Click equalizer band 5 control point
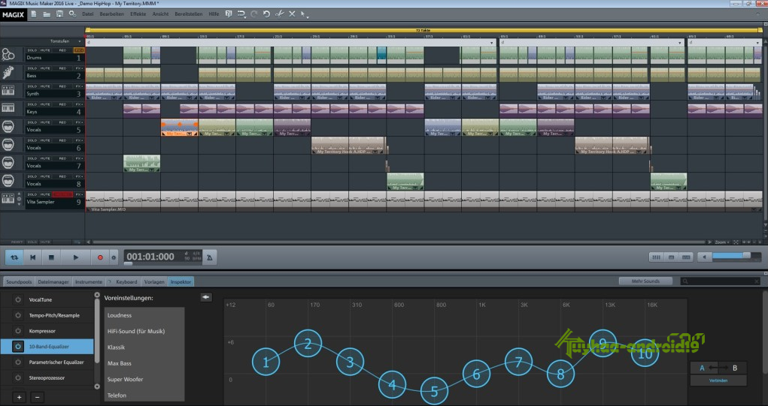The height and width of the screenshot is (406, 768). 434,391
